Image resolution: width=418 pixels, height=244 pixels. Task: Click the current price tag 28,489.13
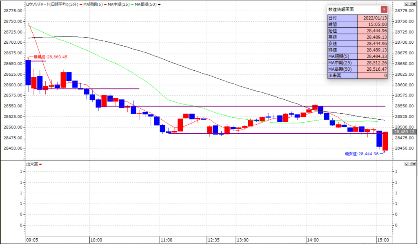coord(403,132)
